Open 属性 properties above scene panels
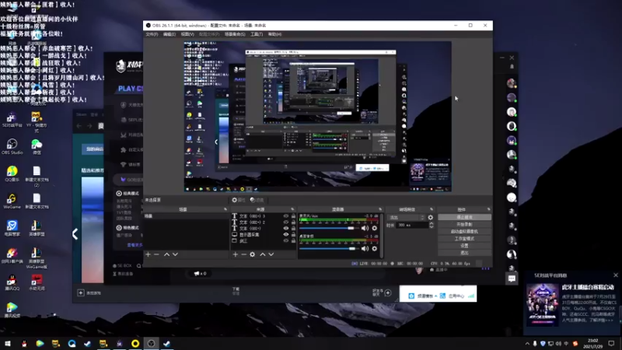The image size is (622, 350). click(x=239, y=200)
